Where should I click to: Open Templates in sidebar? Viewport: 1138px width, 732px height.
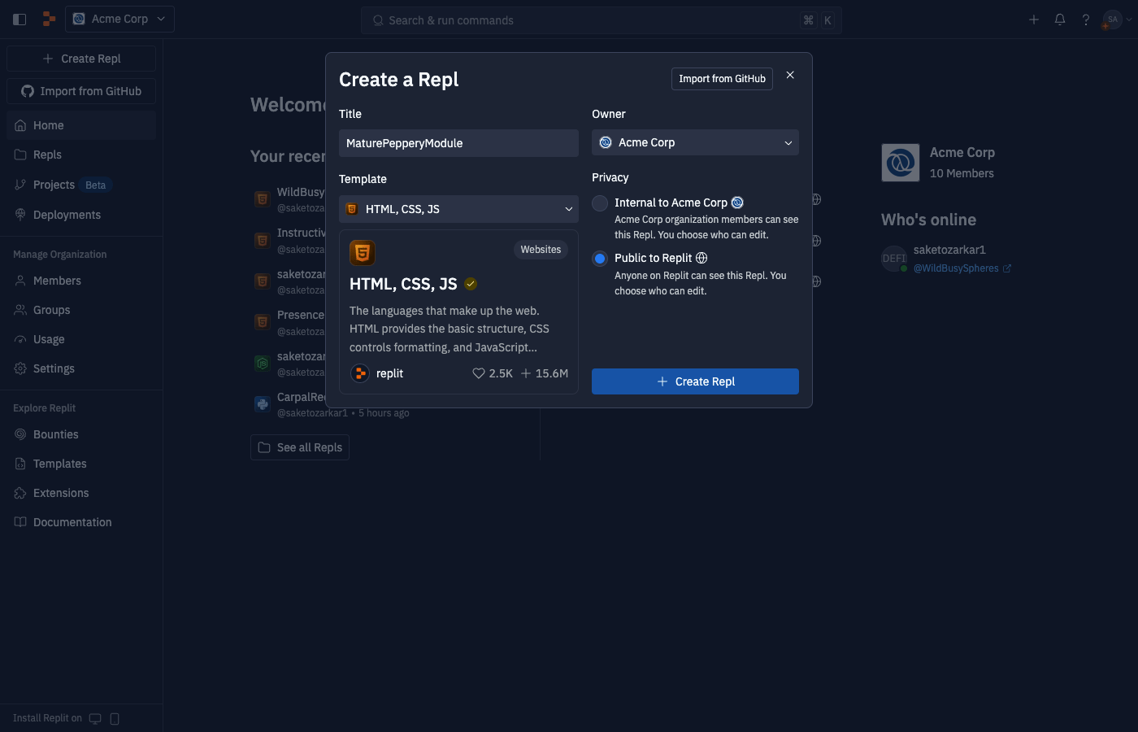pyautogui.click(x=81, y=464)
